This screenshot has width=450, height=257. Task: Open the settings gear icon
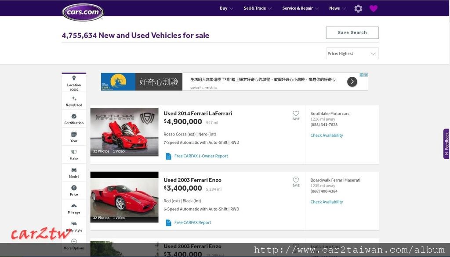point(358,9)
